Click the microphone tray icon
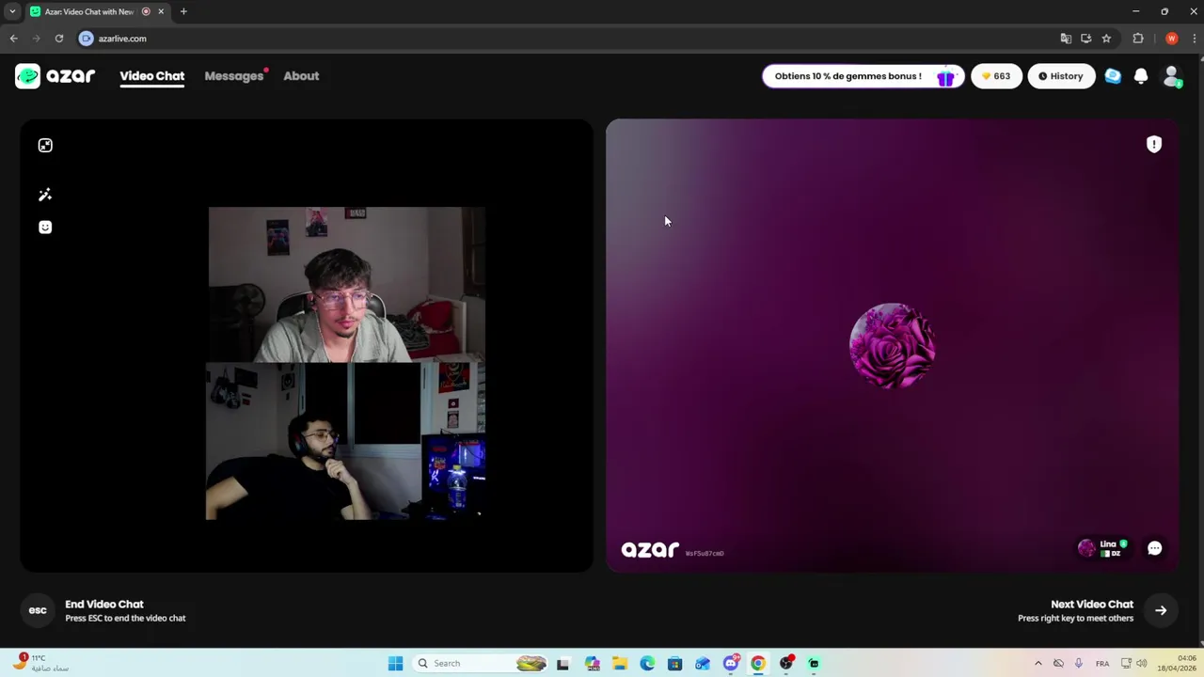Image resolution: width=1204 pixels, height=677 pixels. 1078,663
